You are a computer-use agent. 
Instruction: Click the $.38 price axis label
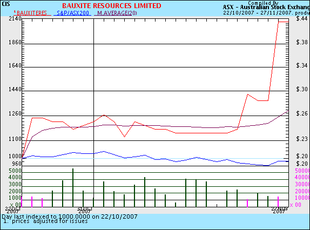302,42
